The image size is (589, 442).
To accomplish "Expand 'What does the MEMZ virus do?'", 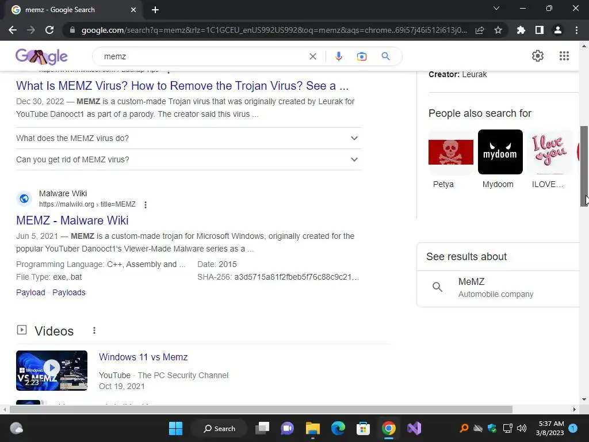I will [188, 138].
